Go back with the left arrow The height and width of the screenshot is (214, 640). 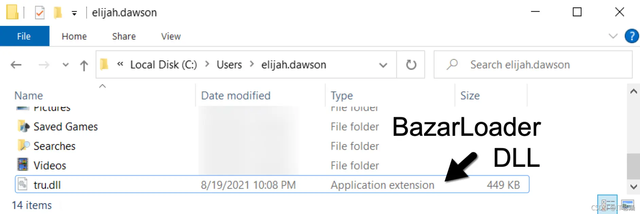point(16,65)
